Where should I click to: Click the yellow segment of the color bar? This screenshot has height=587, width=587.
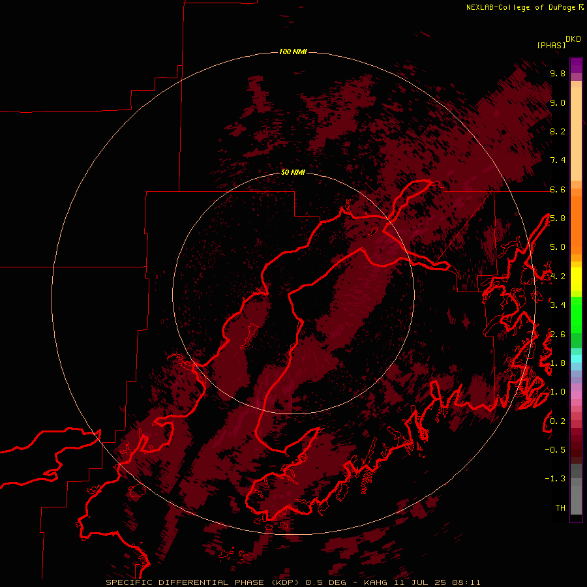(x=576, y=279)
